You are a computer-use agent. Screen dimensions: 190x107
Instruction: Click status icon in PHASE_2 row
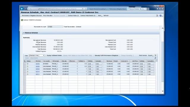[28, 69]
